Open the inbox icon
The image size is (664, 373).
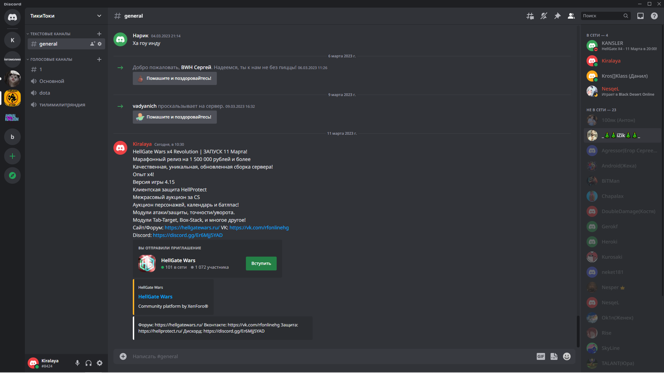640,16
